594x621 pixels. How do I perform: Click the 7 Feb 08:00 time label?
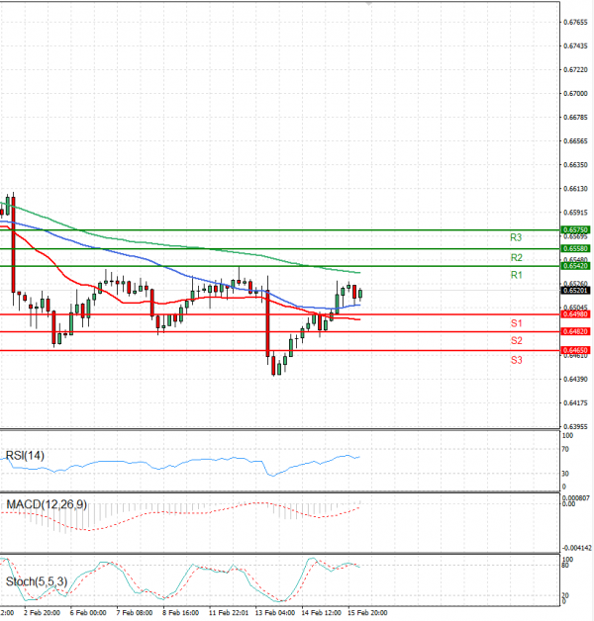tap(135, 613)
